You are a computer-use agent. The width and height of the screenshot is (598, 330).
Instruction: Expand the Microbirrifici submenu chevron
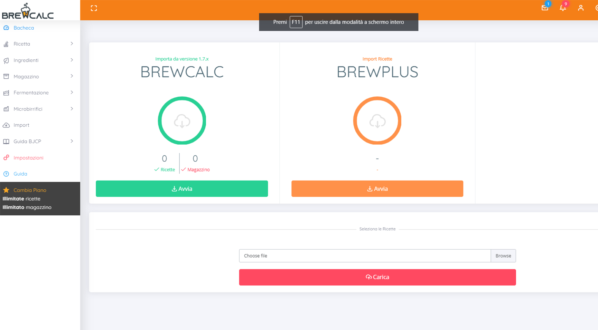[72, 109]
